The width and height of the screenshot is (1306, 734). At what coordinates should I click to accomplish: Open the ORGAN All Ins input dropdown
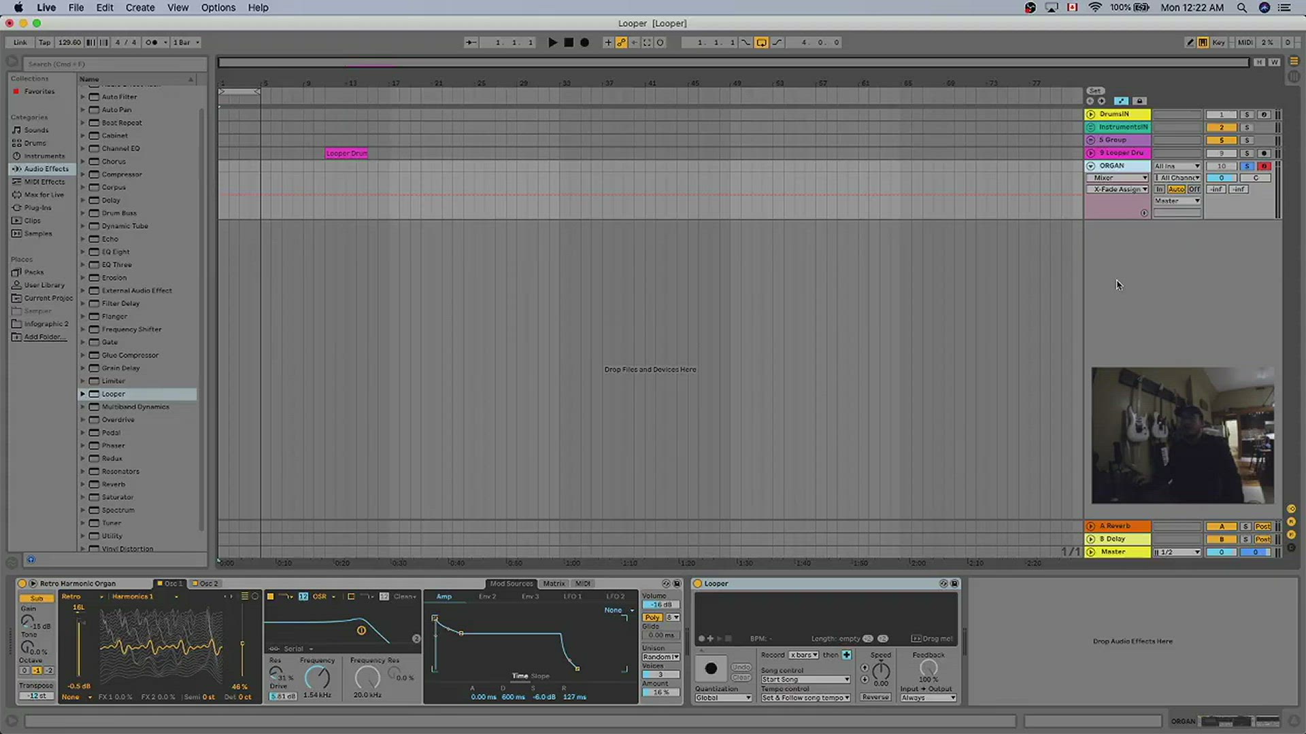point(1177,166)
